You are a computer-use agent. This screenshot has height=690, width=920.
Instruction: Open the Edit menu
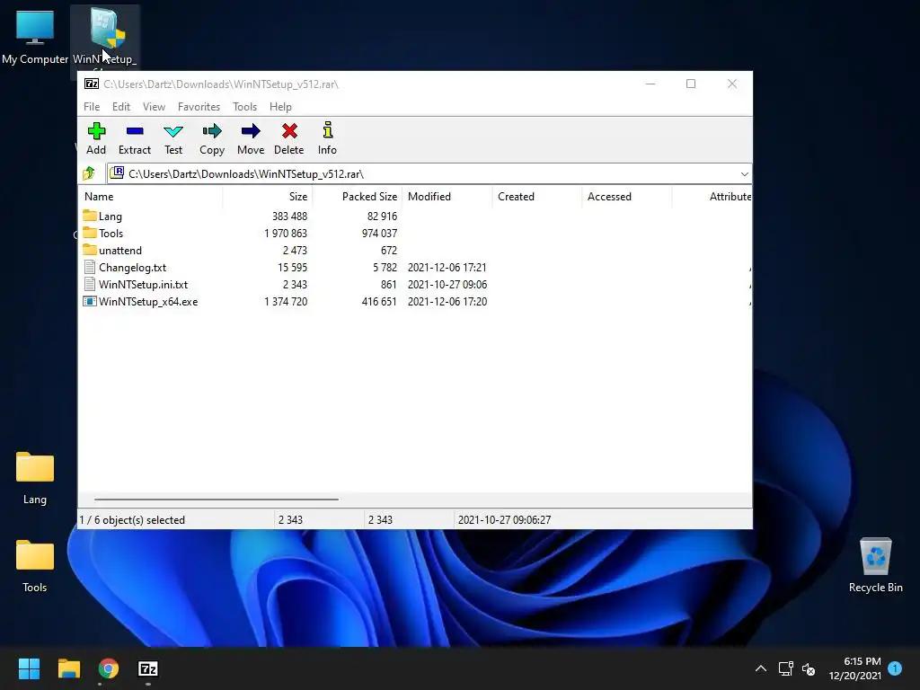(x=121, y=107)
